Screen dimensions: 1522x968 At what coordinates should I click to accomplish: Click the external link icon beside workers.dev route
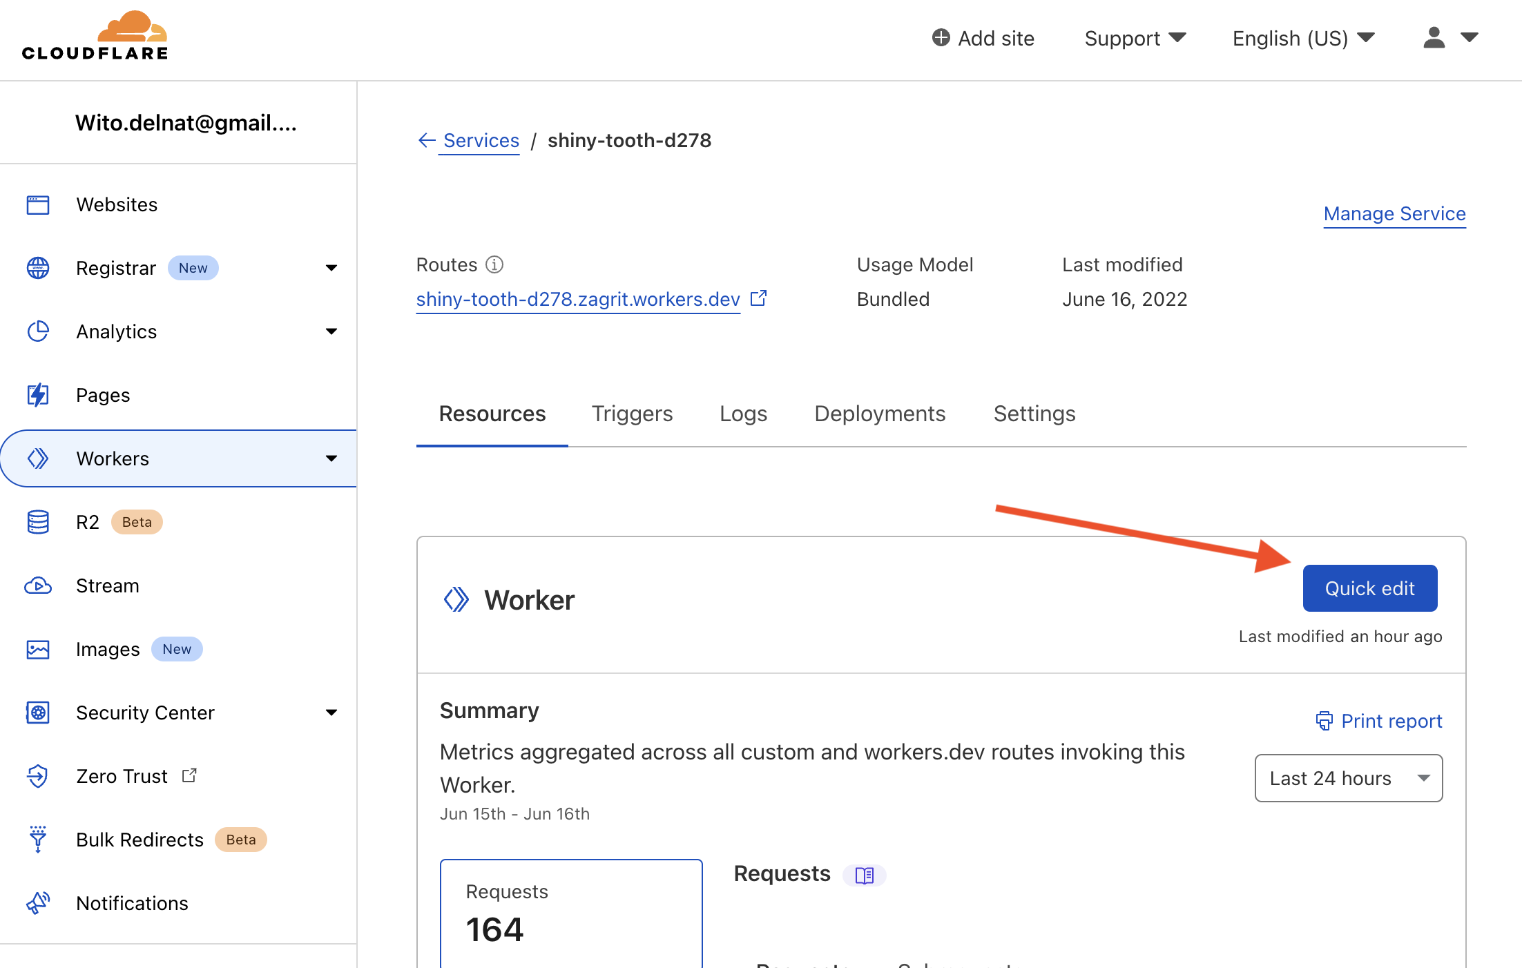758,298
